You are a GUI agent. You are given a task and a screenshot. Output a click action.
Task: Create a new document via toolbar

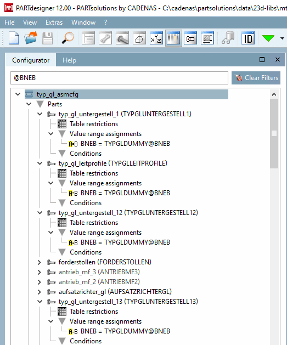pyautogui.click(x=14, y=38)
